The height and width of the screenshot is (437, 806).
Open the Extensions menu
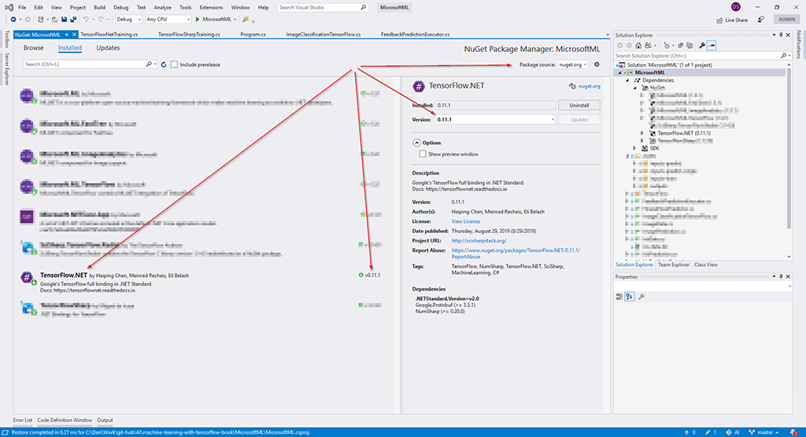pyautogui.click(x=211, y=7)
